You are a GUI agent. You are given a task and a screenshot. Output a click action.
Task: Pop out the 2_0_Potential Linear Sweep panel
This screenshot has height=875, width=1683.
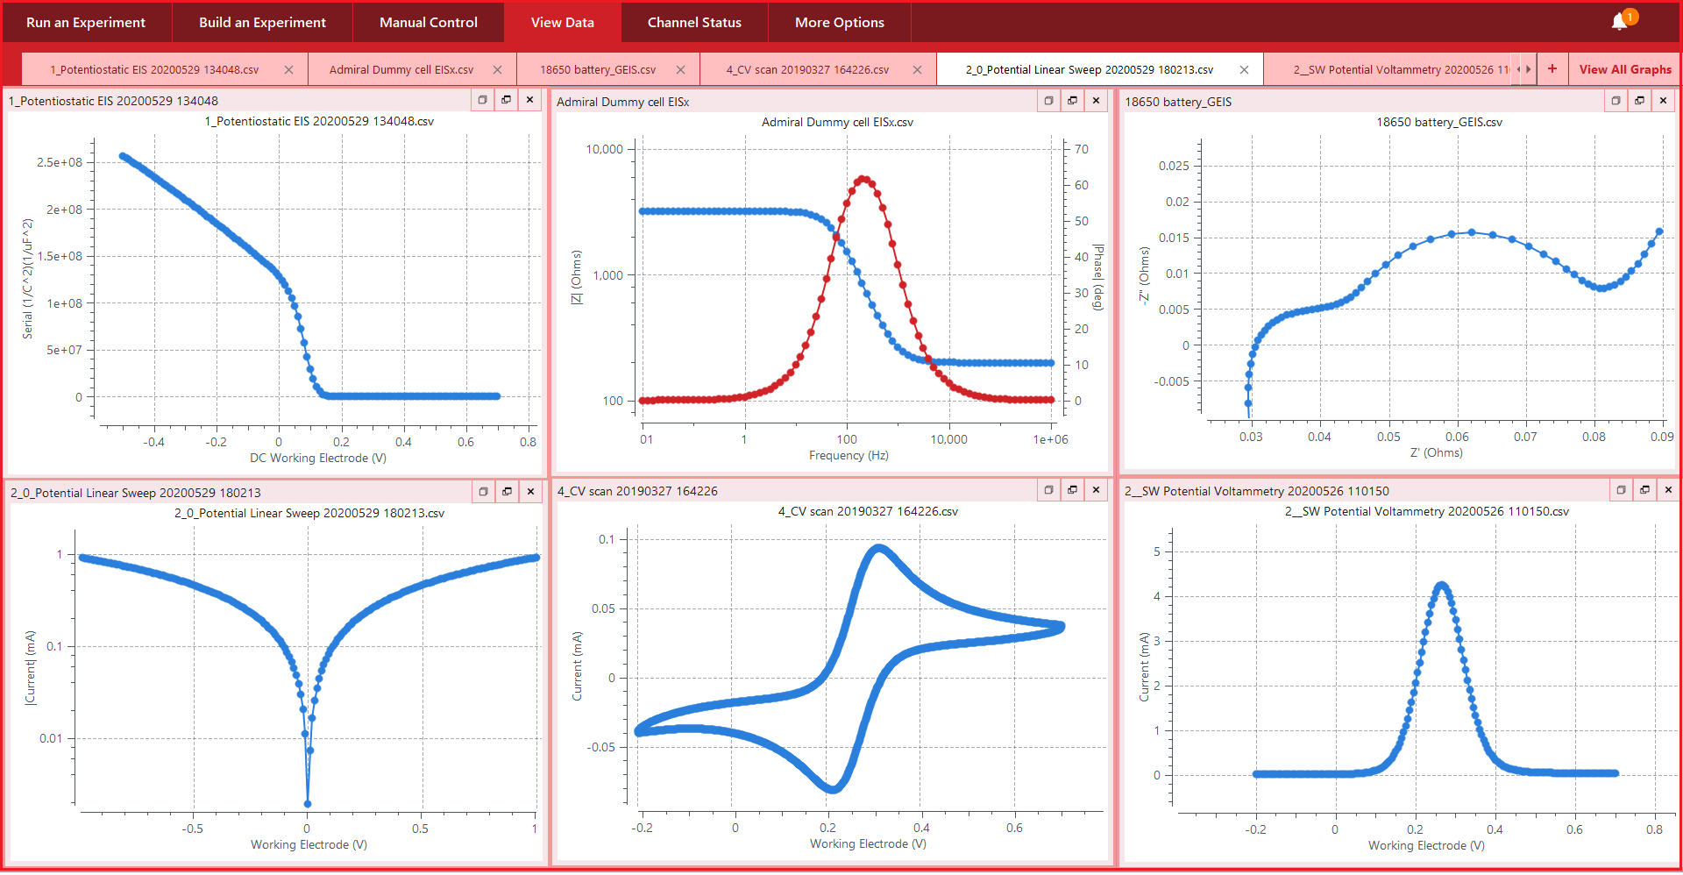coord(507,492)
